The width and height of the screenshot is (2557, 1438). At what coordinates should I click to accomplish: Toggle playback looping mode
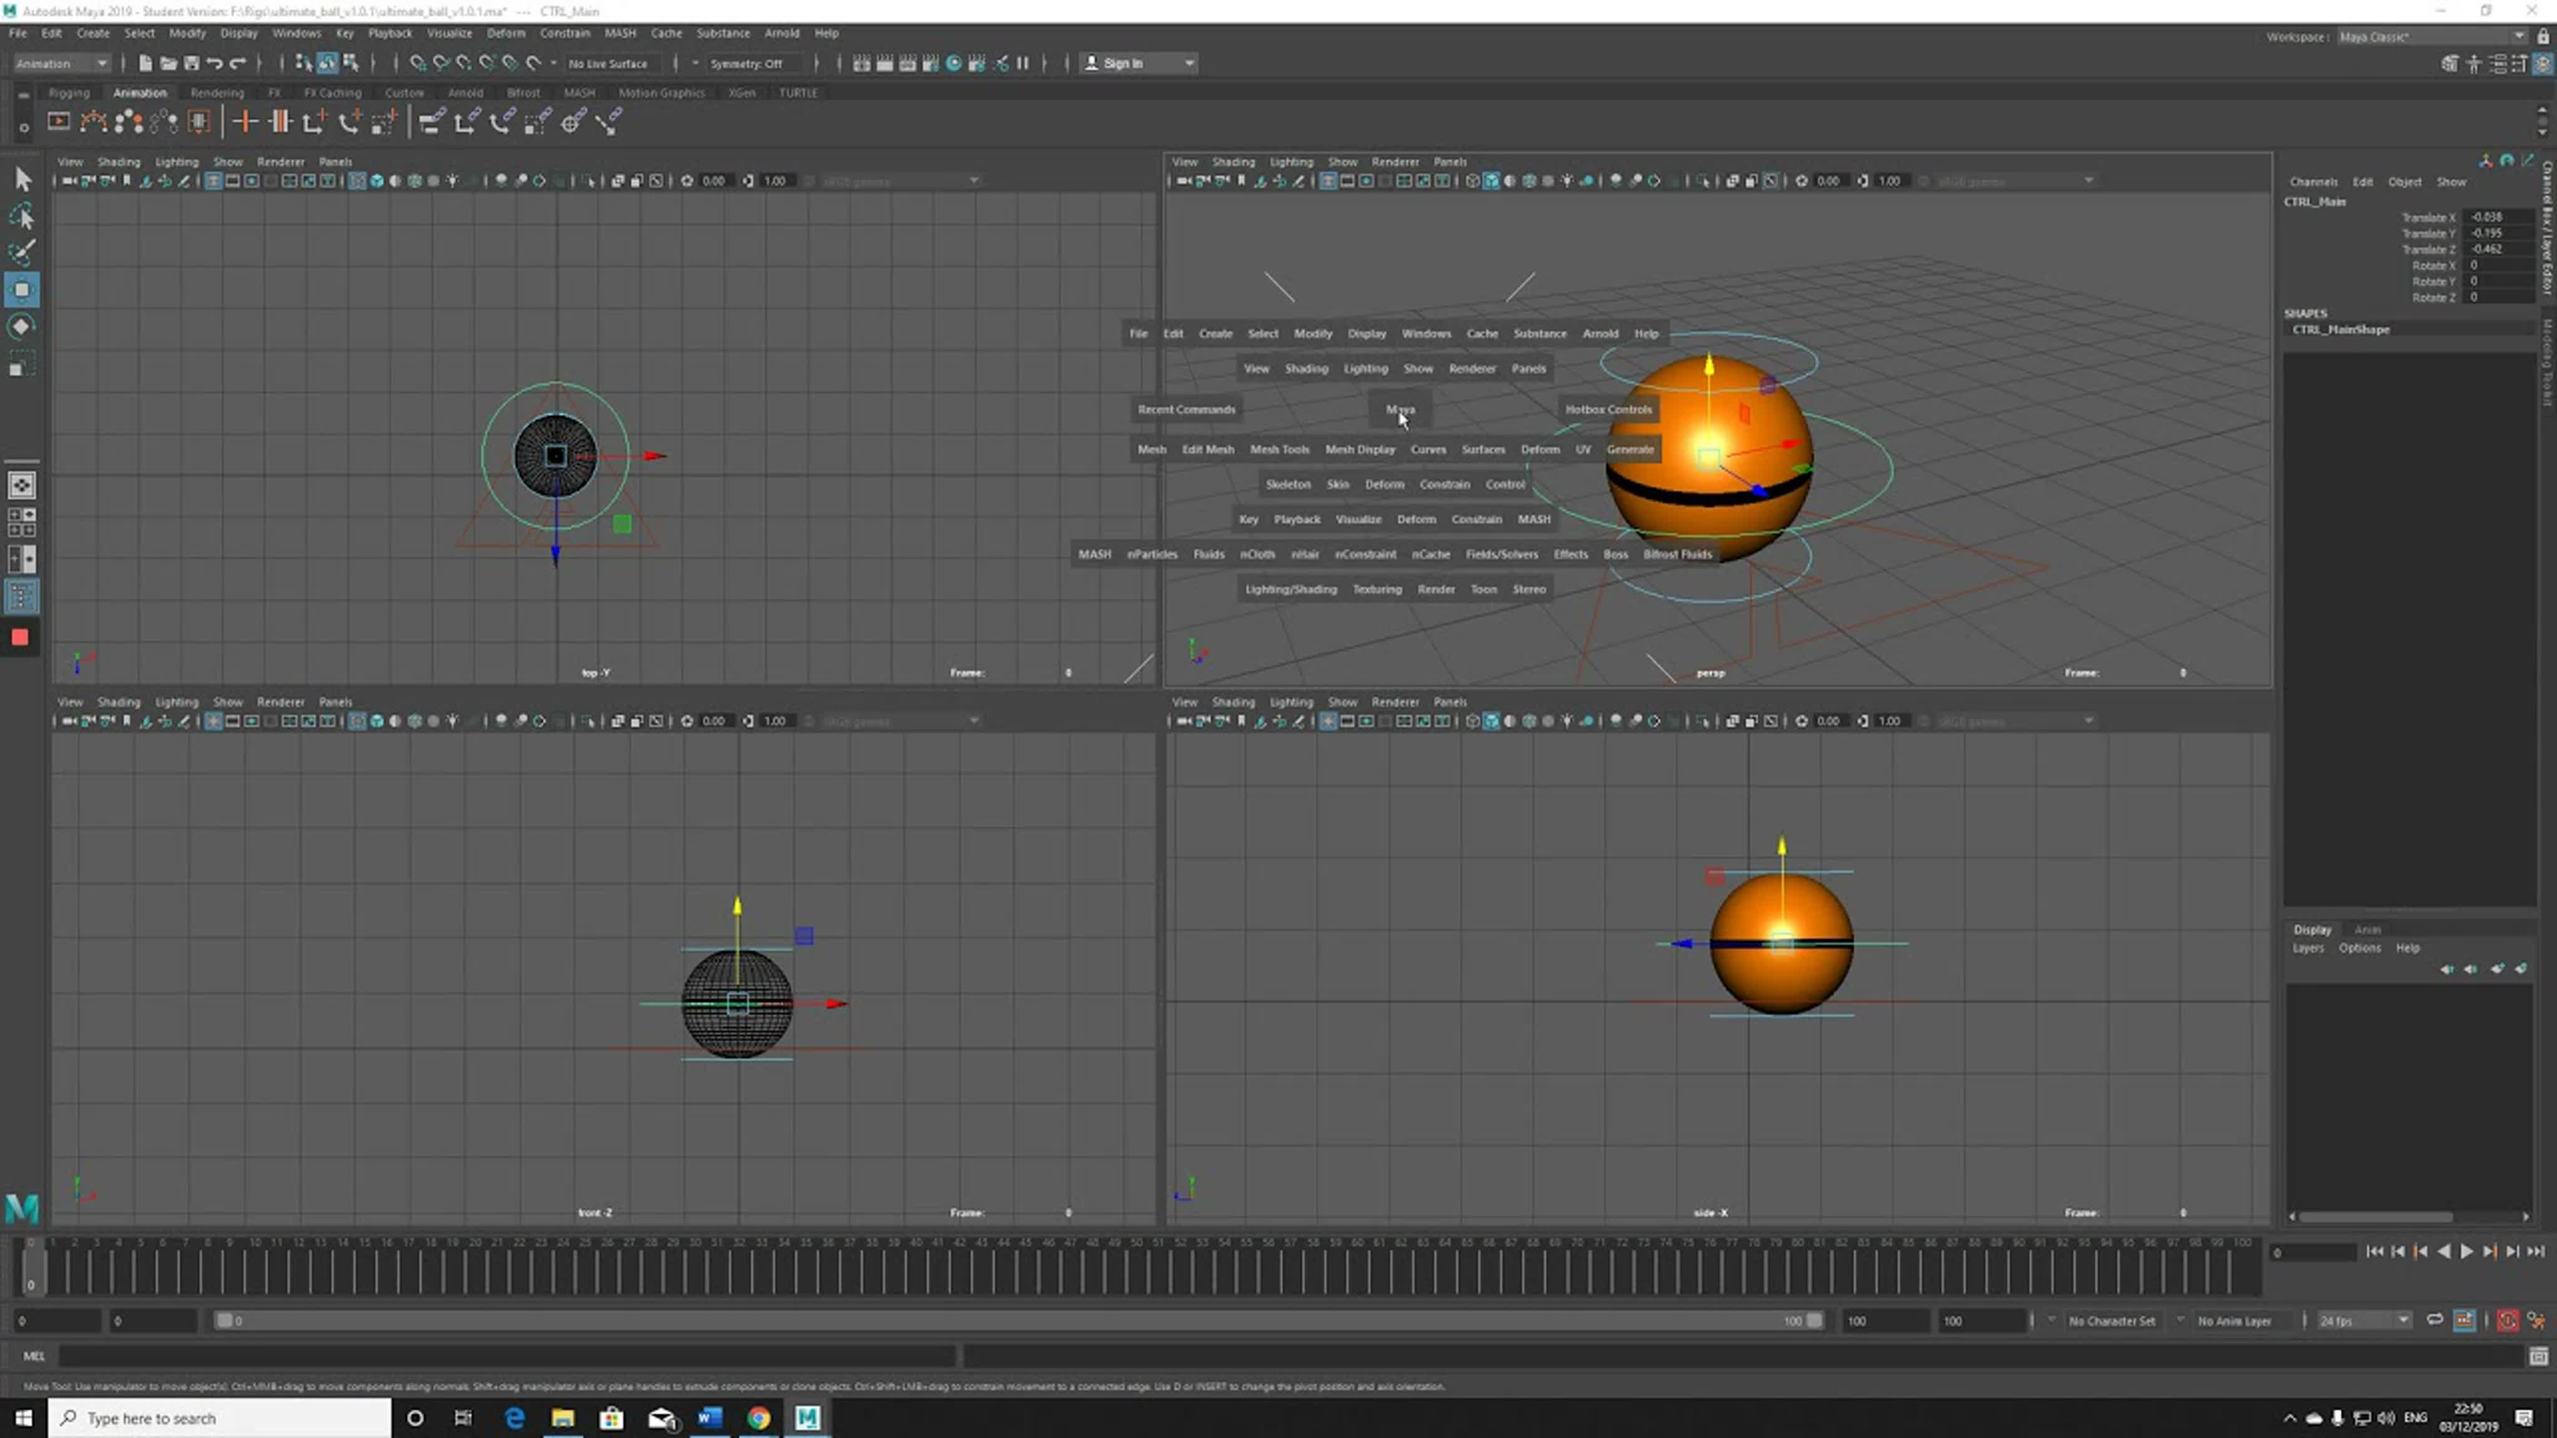(x=2435, y=1320)
